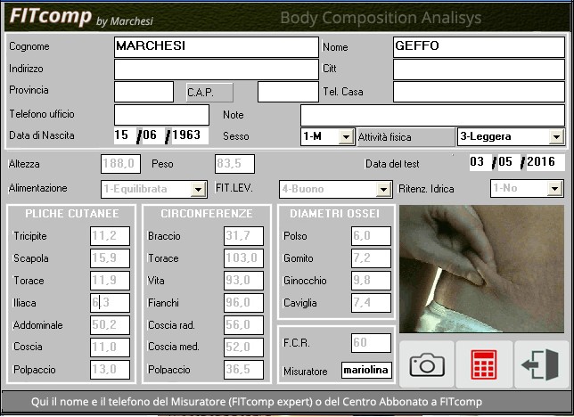Click the Body Composition Analisys title
This screenshot has height=417, width=574.
pyautogui.click(x=381, y=18)
